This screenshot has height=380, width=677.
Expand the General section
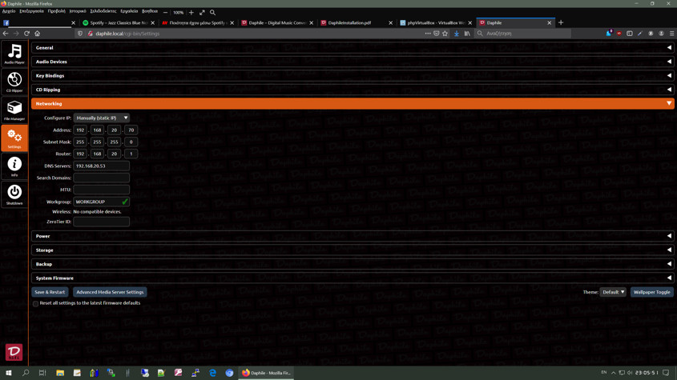point(353,47)
